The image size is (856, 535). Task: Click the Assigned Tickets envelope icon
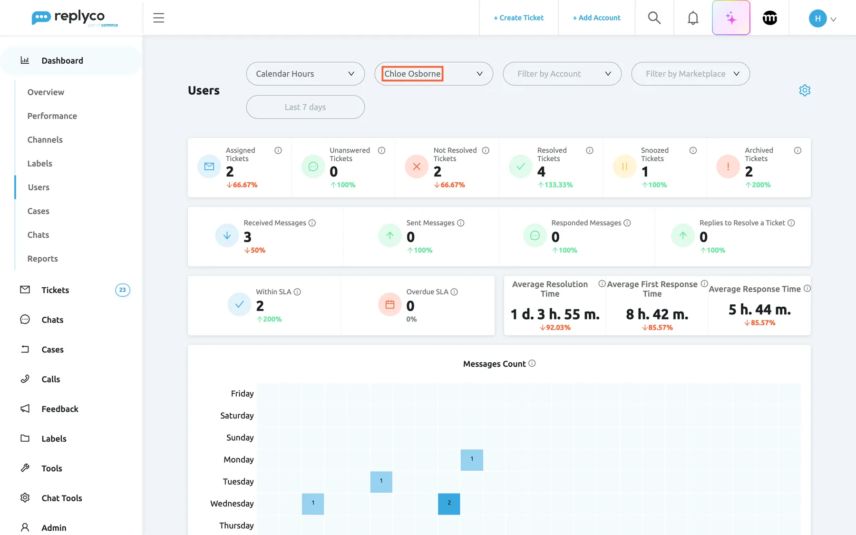tap(209, 166)
